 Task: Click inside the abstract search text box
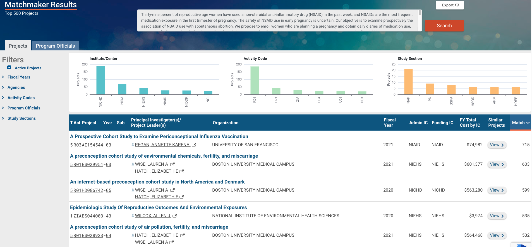276,20
